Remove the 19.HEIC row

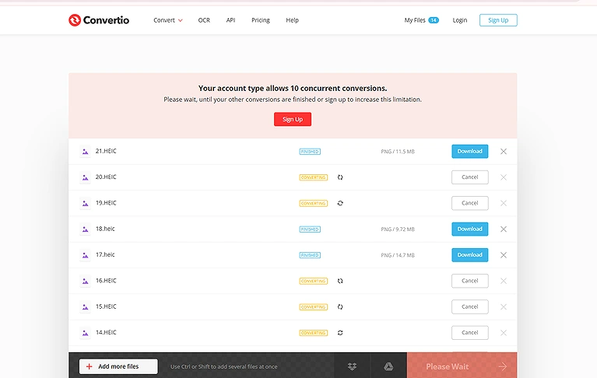[x=504, y=203]
